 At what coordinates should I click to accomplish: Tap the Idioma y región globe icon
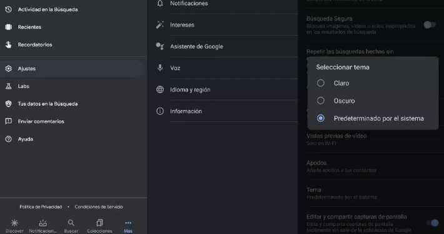point(160,89)
